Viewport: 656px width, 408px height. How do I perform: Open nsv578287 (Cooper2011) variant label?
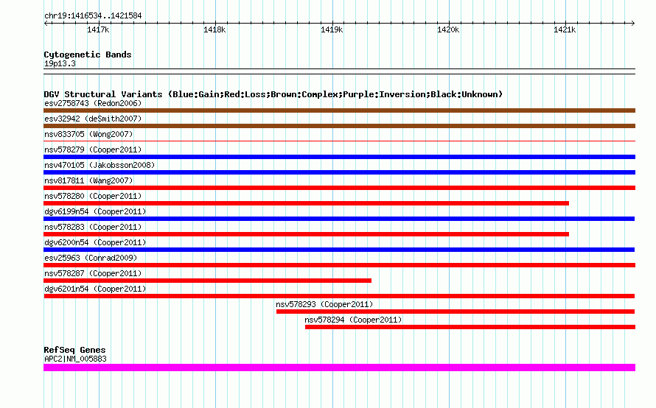click(93, 273)
